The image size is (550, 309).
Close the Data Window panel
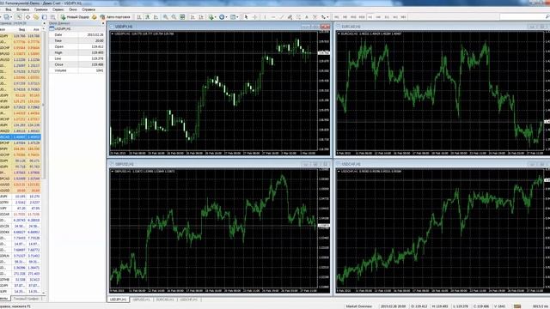(x=103, y=23)
